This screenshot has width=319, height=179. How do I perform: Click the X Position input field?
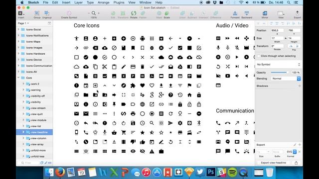click(x=277, y=30)
